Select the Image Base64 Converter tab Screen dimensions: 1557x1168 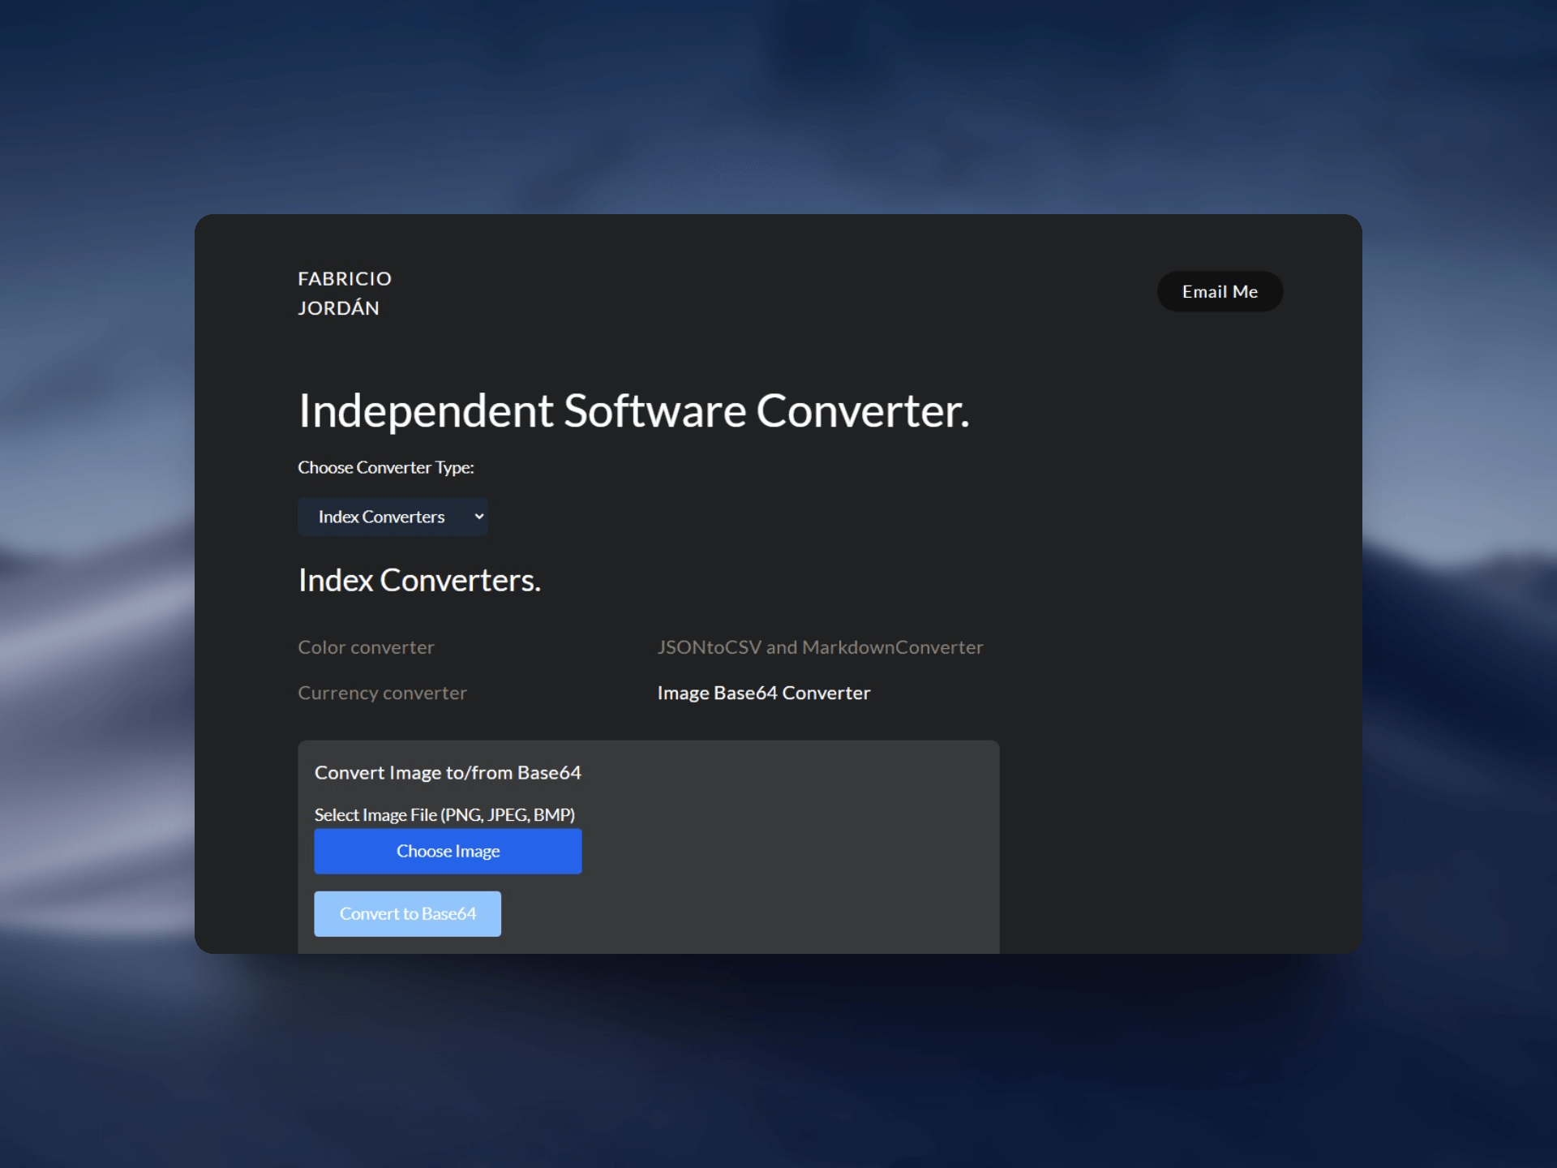pos(763,693)
